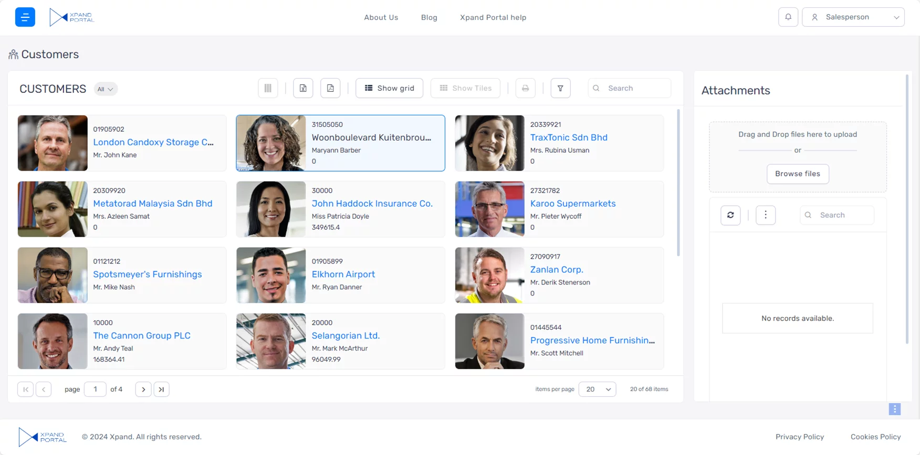Jump to last page of customers
920x455 pixels.
point(161,389)
